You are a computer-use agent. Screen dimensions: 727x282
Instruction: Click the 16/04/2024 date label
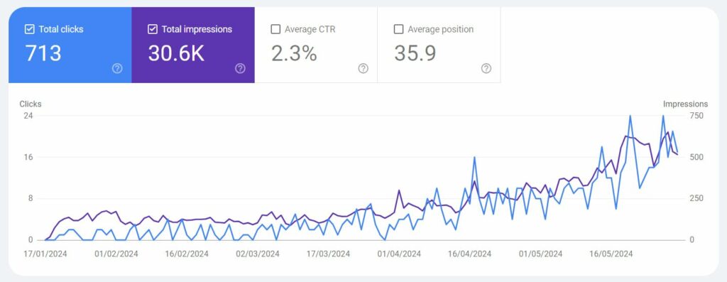coord(470,254)
